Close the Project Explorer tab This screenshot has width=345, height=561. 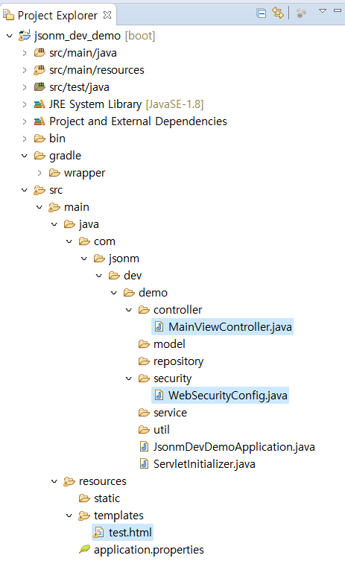click(107, 15)
